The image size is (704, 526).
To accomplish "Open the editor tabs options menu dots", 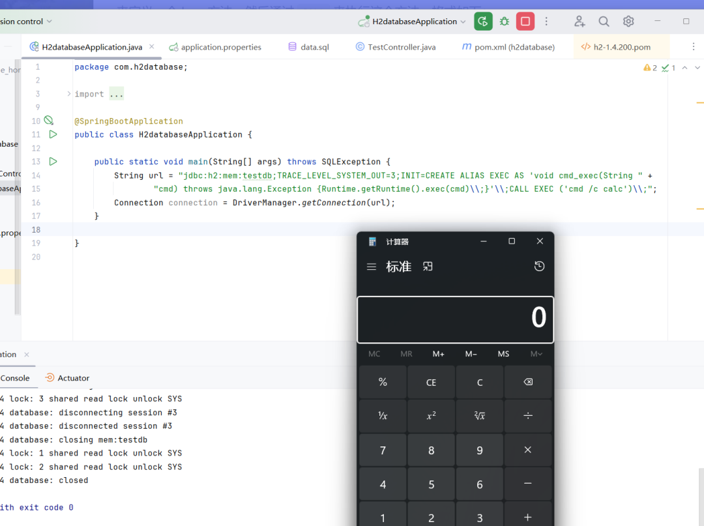I will pyautogui.click(x=693, y=47).
